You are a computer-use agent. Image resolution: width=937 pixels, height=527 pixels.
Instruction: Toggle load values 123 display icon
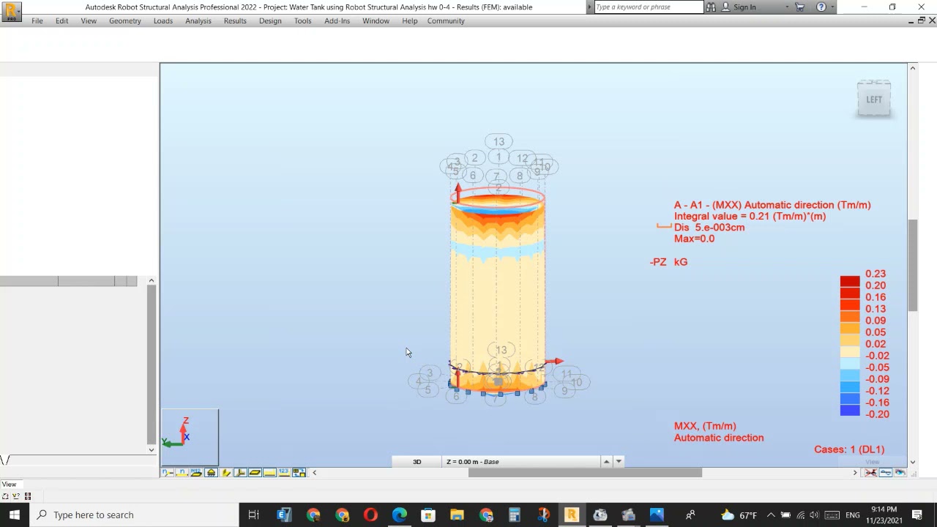tap(284, 473)
